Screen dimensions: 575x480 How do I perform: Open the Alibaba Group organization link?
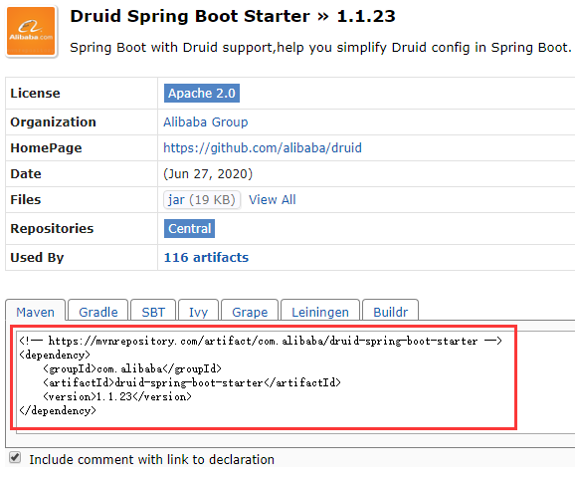[206, 122]
